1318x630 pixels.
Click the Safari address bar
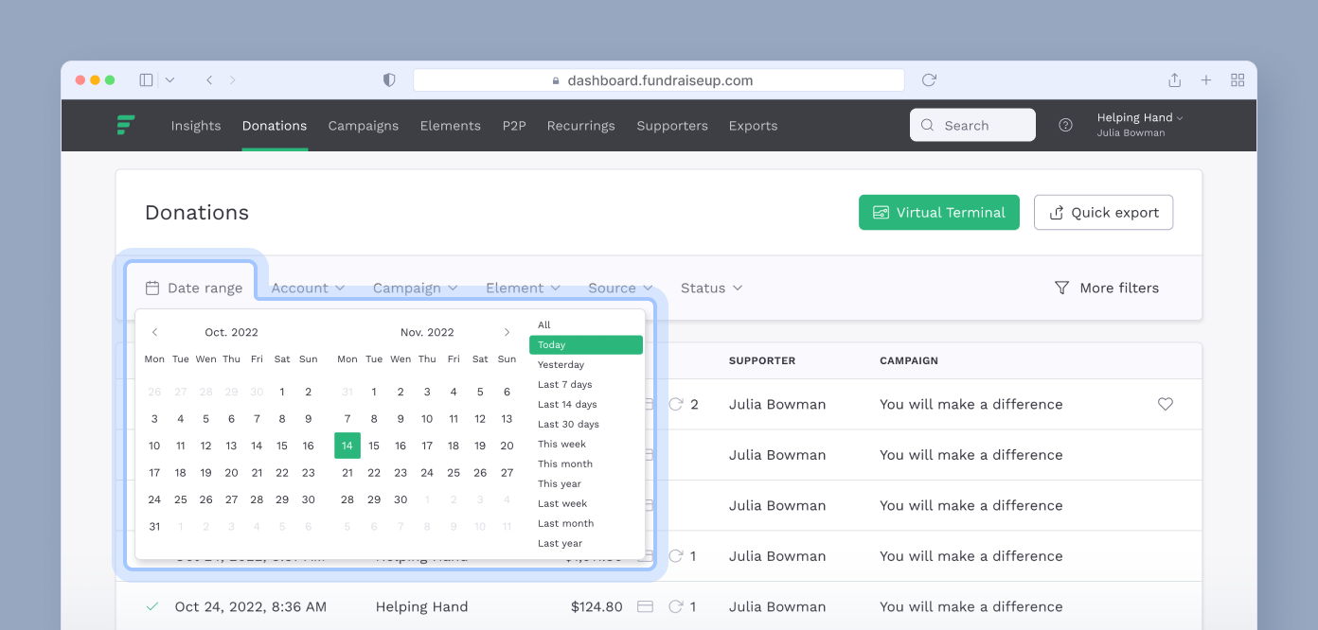[x=659, y=80]
